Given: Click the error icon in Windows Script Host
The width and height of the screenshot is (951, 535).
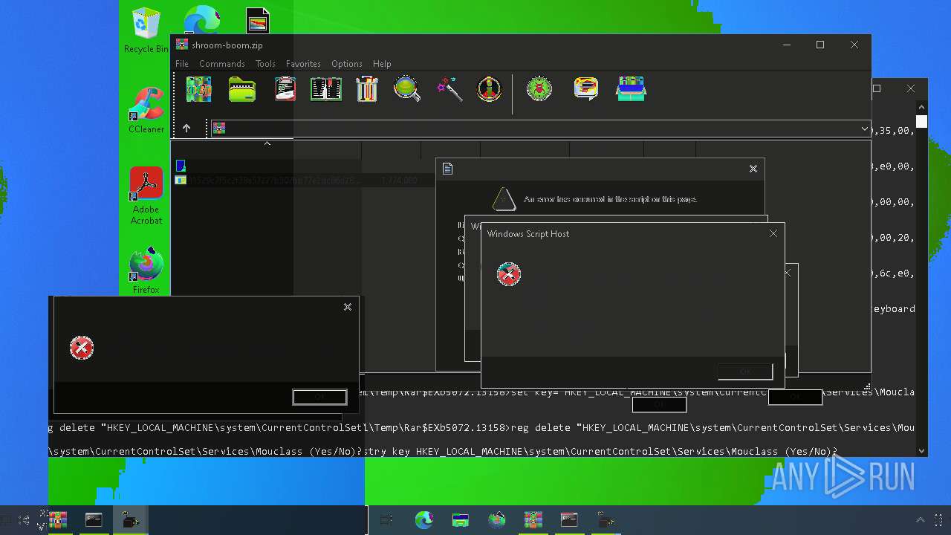Looking at the screenshot, I should click(509, 274).
